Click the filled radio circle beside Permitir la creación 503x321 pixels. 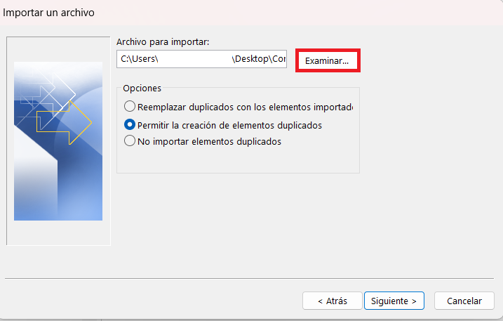tap(129, 125)
